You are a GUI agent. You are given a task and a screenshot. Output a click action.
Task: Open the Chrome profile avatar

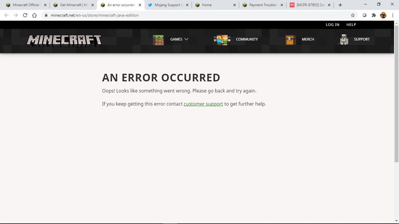(383, 15)
